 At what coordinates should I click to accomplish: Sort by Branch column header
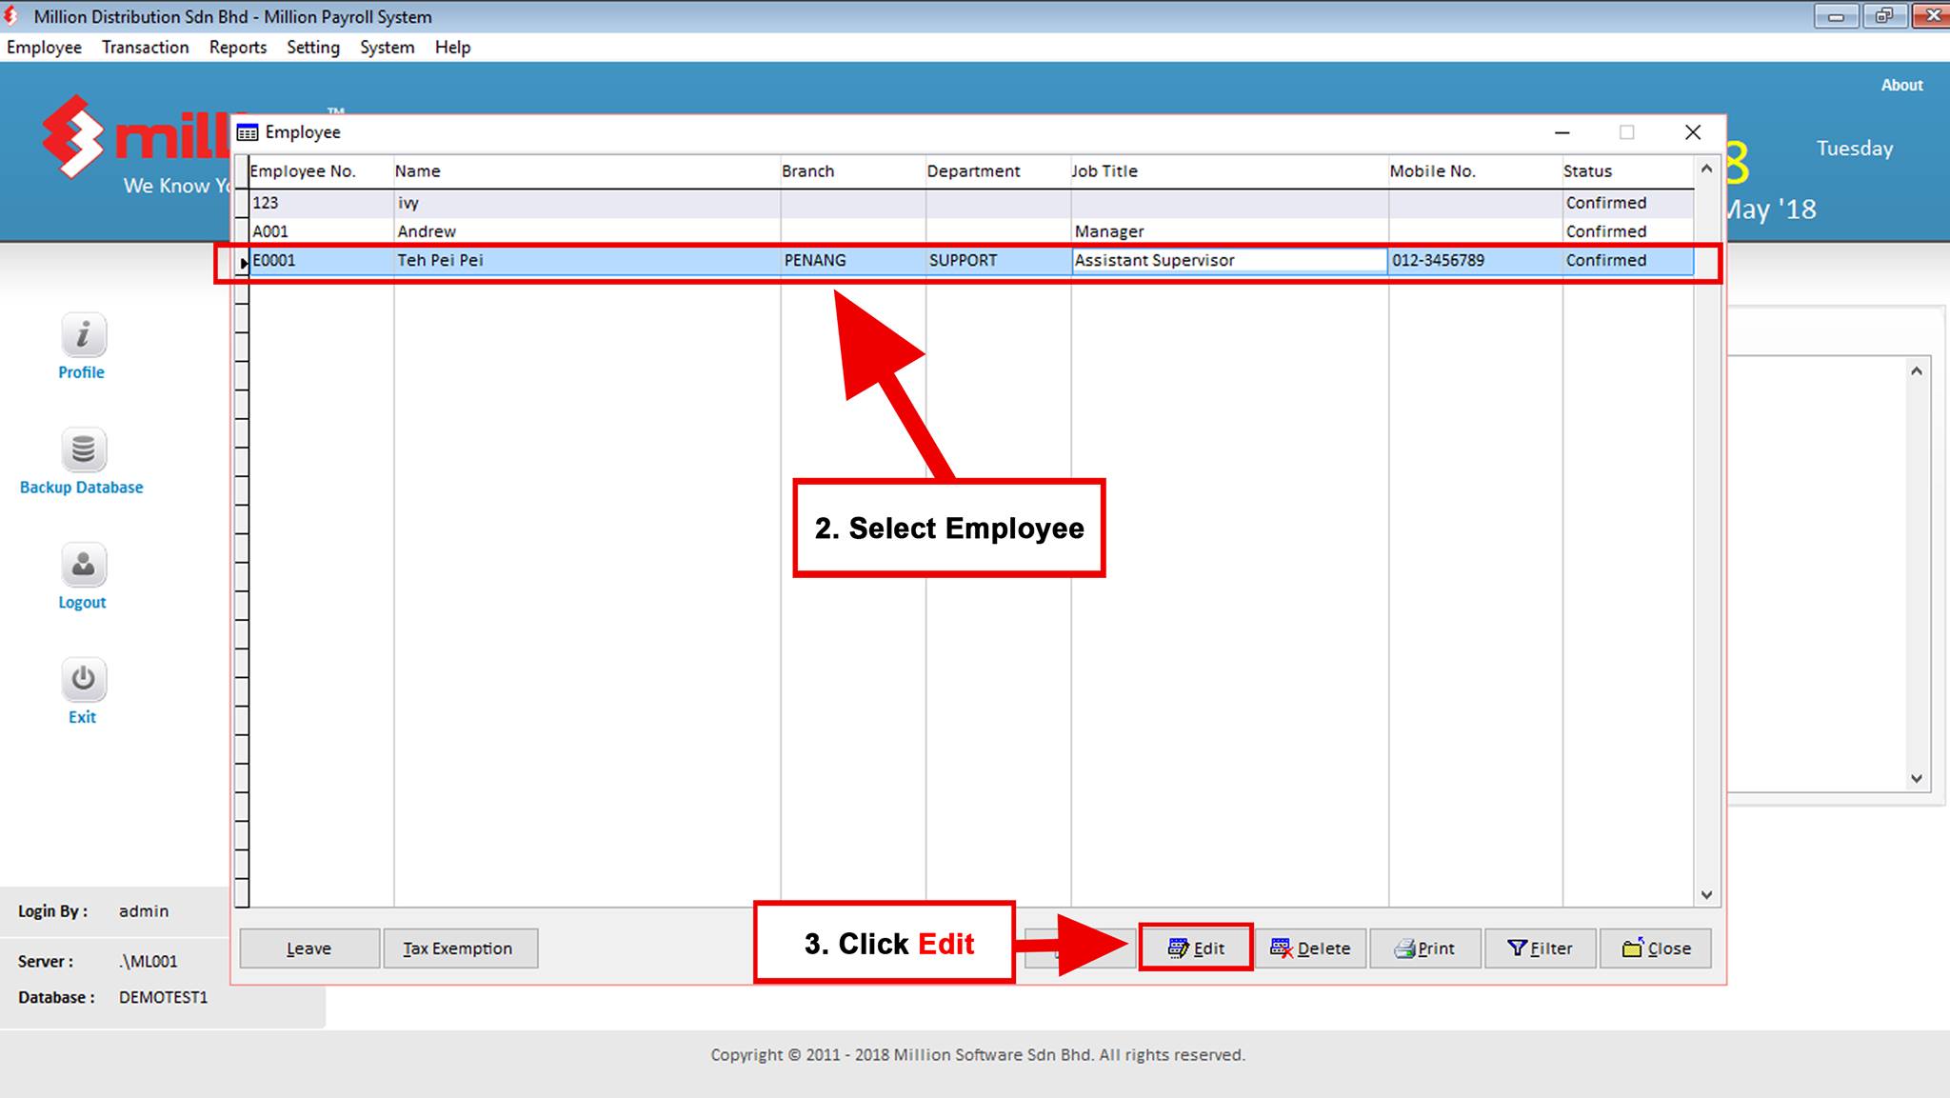pyautogui.click(x=853, y=171)
